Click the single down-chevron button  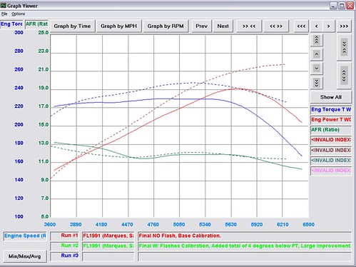(317, 69)
